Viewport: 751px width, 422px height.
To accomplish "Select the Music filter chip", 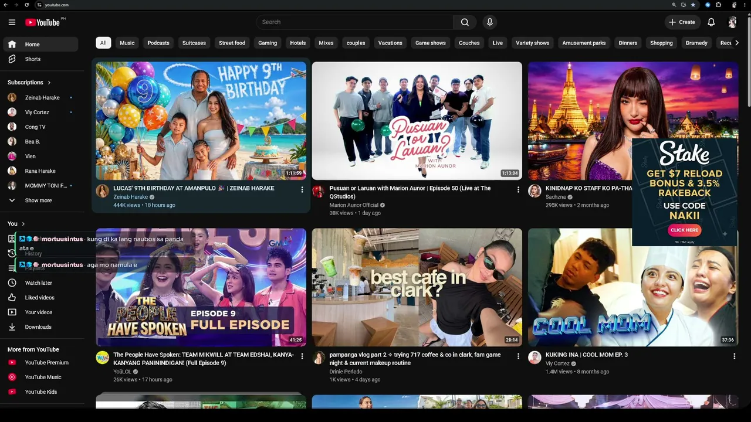I will click(x=127, y=43).
